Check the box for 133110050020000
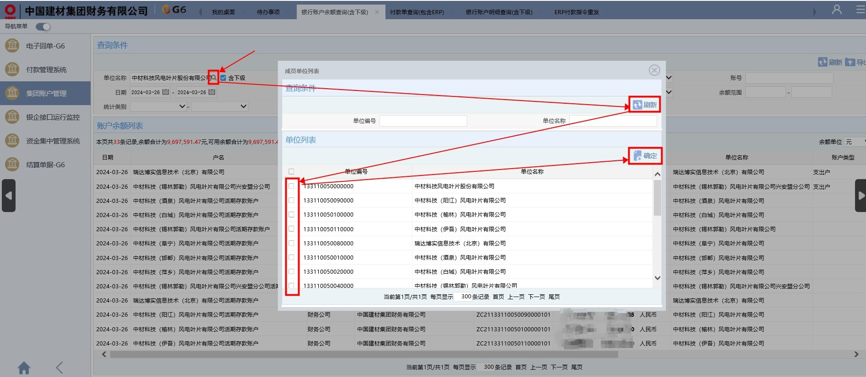The height and width of the screenshot is (377, 866). click(x=291, y=271)
